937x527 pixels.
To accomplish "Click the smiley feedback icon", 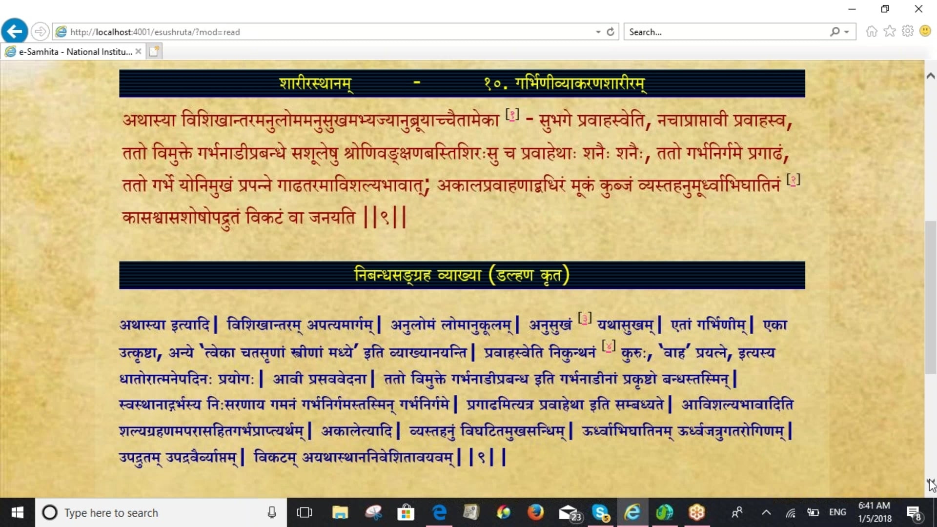I will pyautogui.click(x=925, y=31).
